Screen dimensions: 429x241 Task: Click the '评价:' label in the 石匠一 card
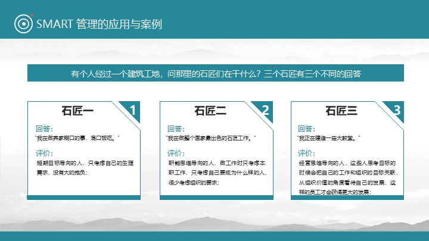click(x=44, y=154)
